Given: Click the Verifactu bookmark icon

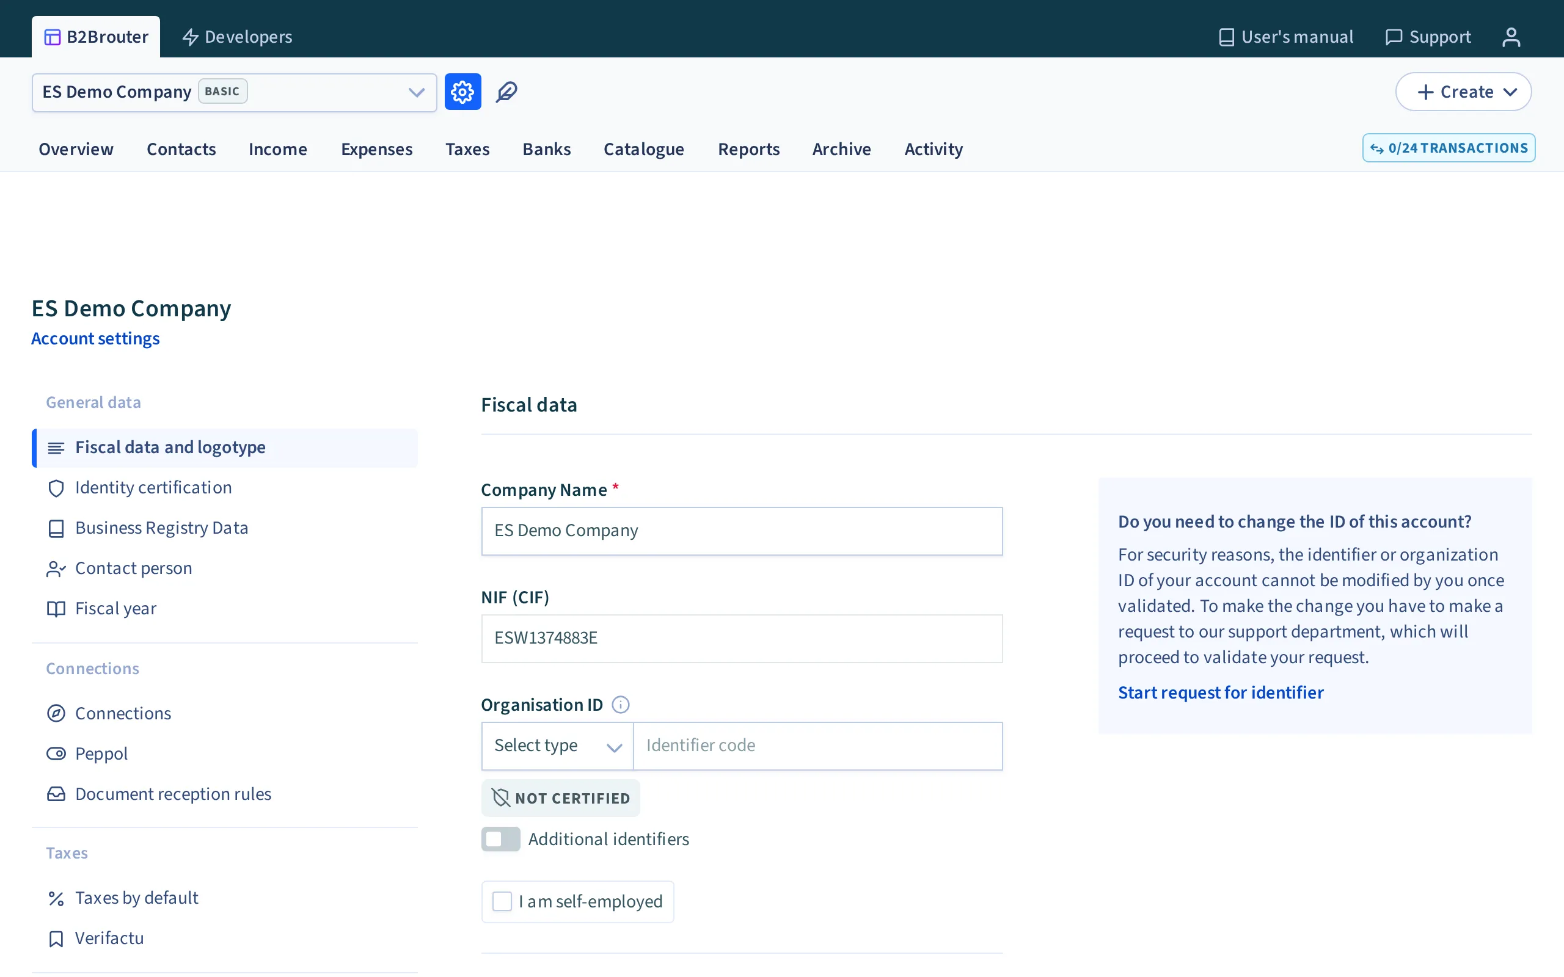Looking at the screenshot, I should pyautogui.click(x=56, y=939).
